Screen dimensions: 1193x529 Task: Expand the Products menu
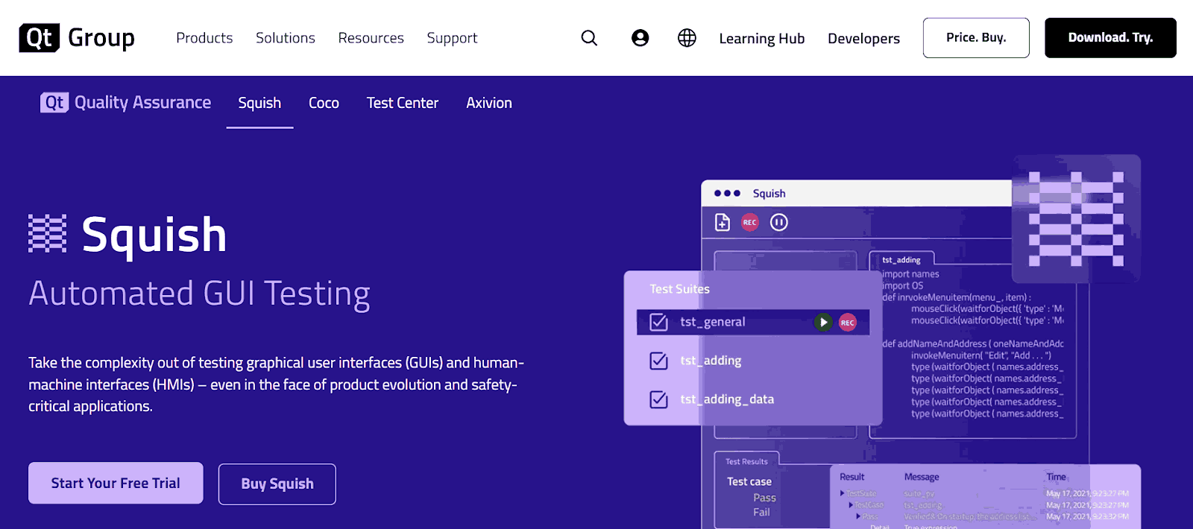(x=204, y=38)
